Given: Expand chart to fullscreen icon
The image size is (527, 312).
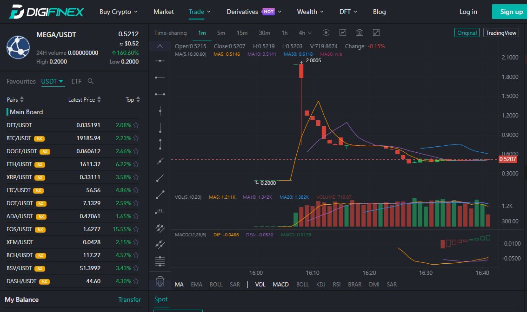Looking at the screenshot, I should 376,32.
